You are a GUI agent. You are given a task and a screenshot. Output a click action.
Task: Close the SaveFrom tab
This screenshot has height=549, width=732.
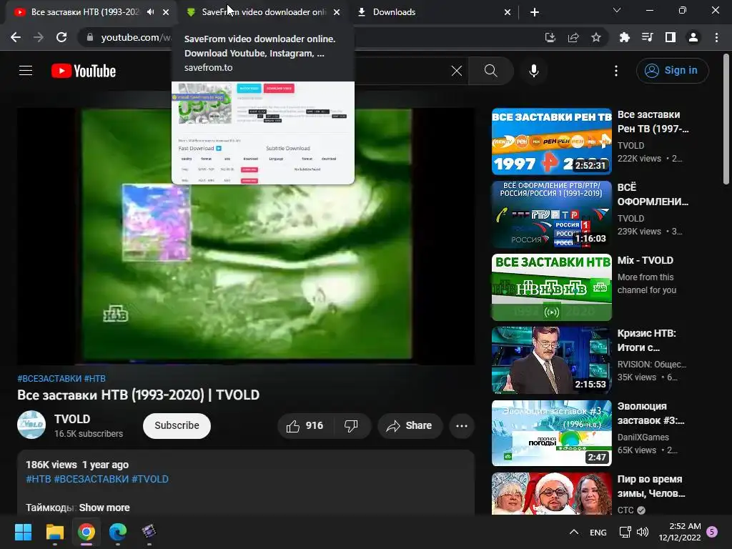click(x=337, y=12)
